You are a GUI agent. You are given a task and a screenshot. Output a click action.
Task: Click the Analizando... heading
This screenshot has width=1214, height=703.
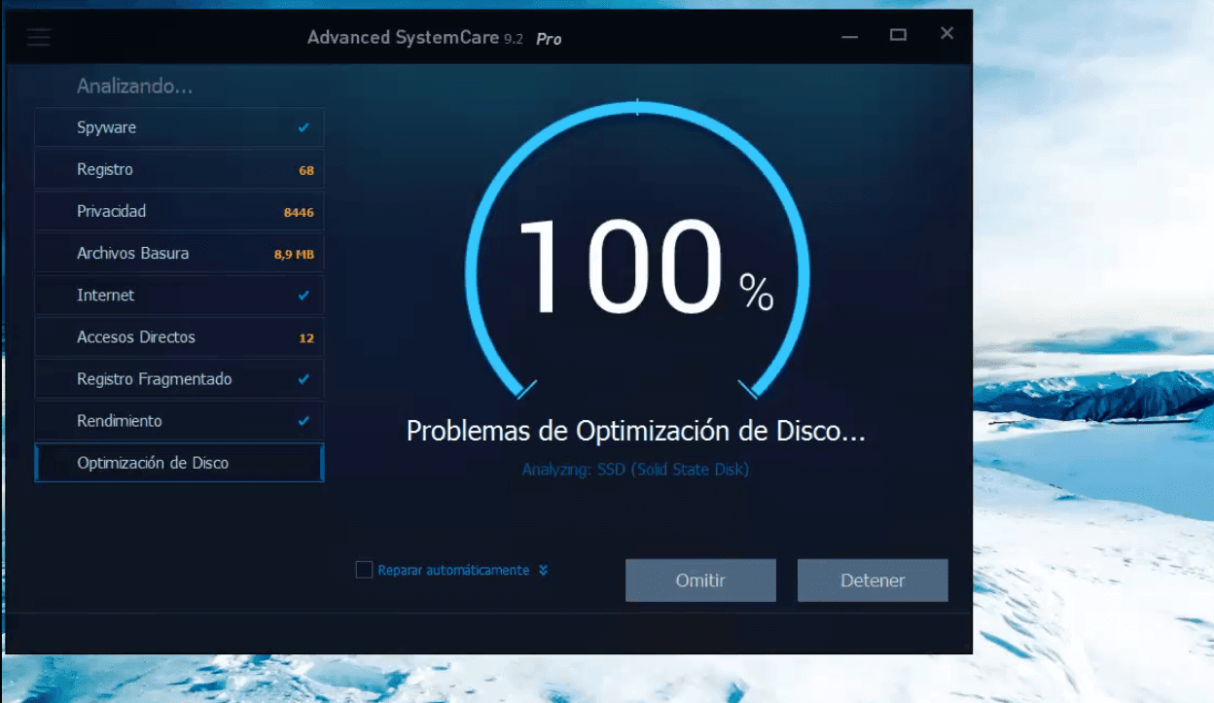(x=134, y=87)
